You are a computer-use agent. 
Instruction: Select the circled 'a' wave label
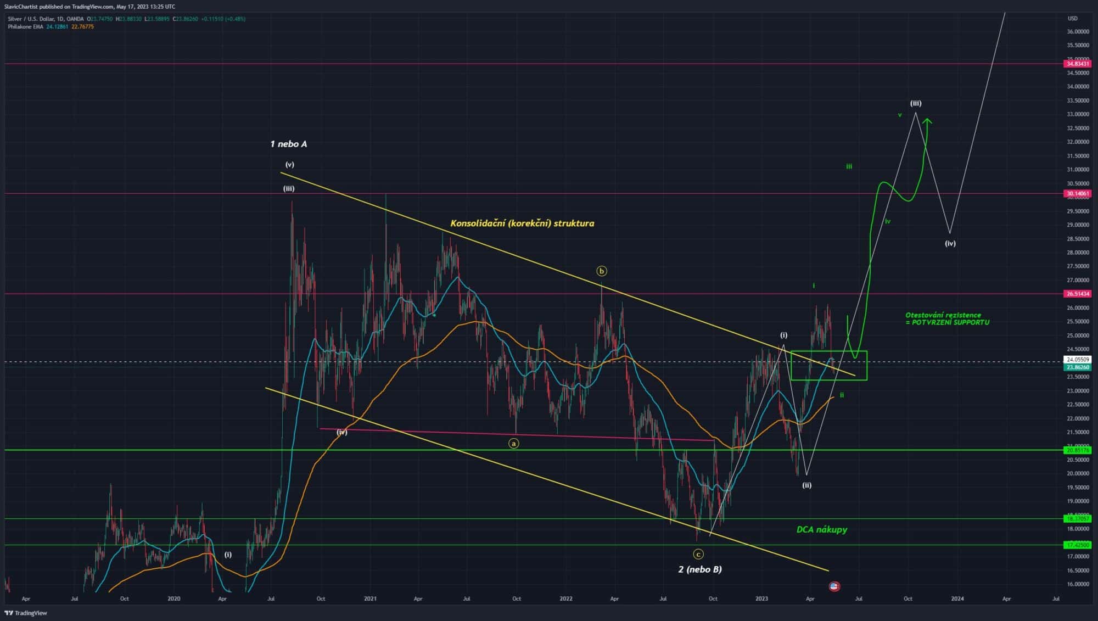513,443
